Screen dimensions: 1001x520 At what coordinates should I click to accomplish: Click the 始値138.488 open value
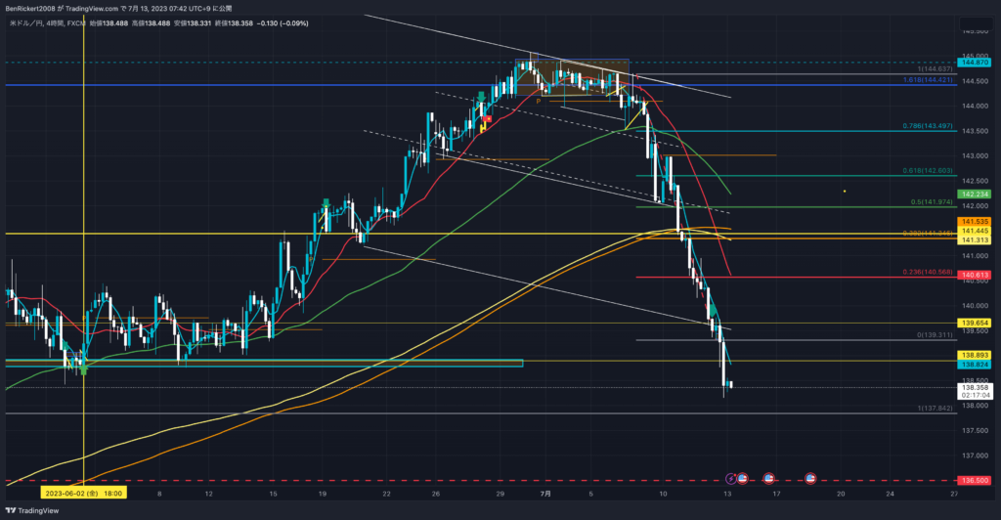(109, 22)
